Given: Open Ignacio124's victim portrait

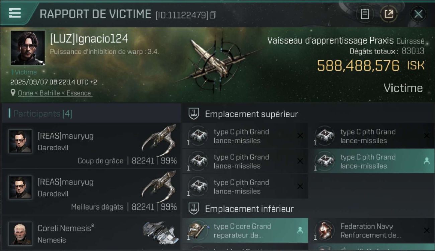Looking at the screenshot, I should coord(28,48).
